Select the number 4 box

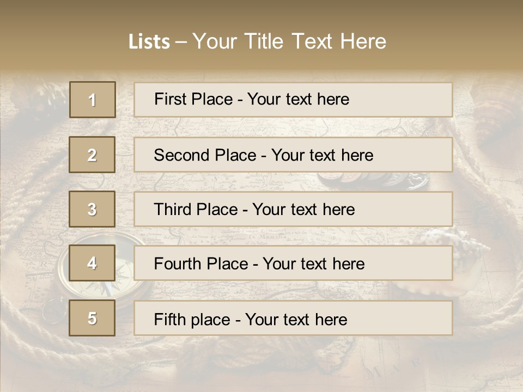click(x=93, y=263)
